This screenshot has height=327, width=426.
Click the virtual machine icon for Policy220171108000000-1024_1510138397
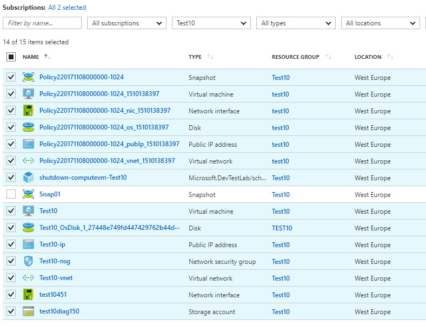click(x=28, y=94)
